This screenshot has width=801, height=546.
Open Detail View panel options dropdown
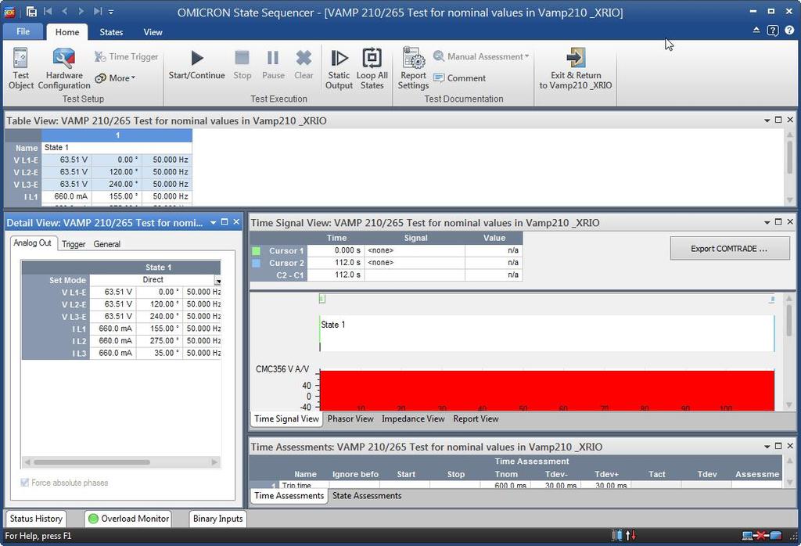(213, 223)
